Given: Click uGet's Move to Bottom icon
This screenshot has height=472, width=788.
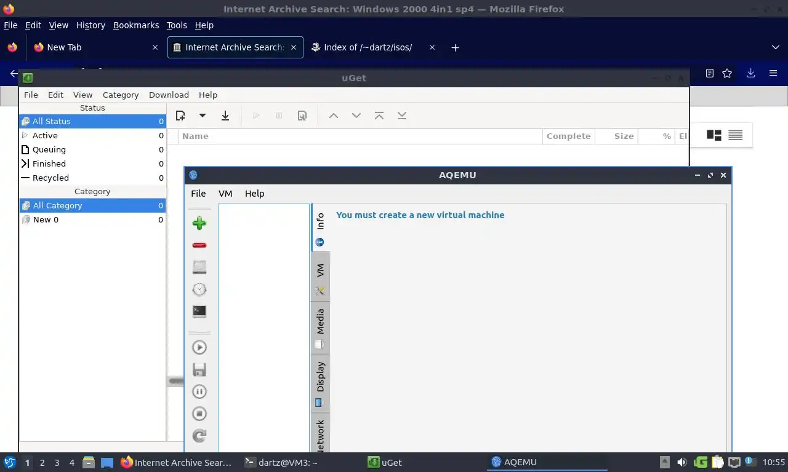Looking at the screenshot, I should (x=401, y=116).
